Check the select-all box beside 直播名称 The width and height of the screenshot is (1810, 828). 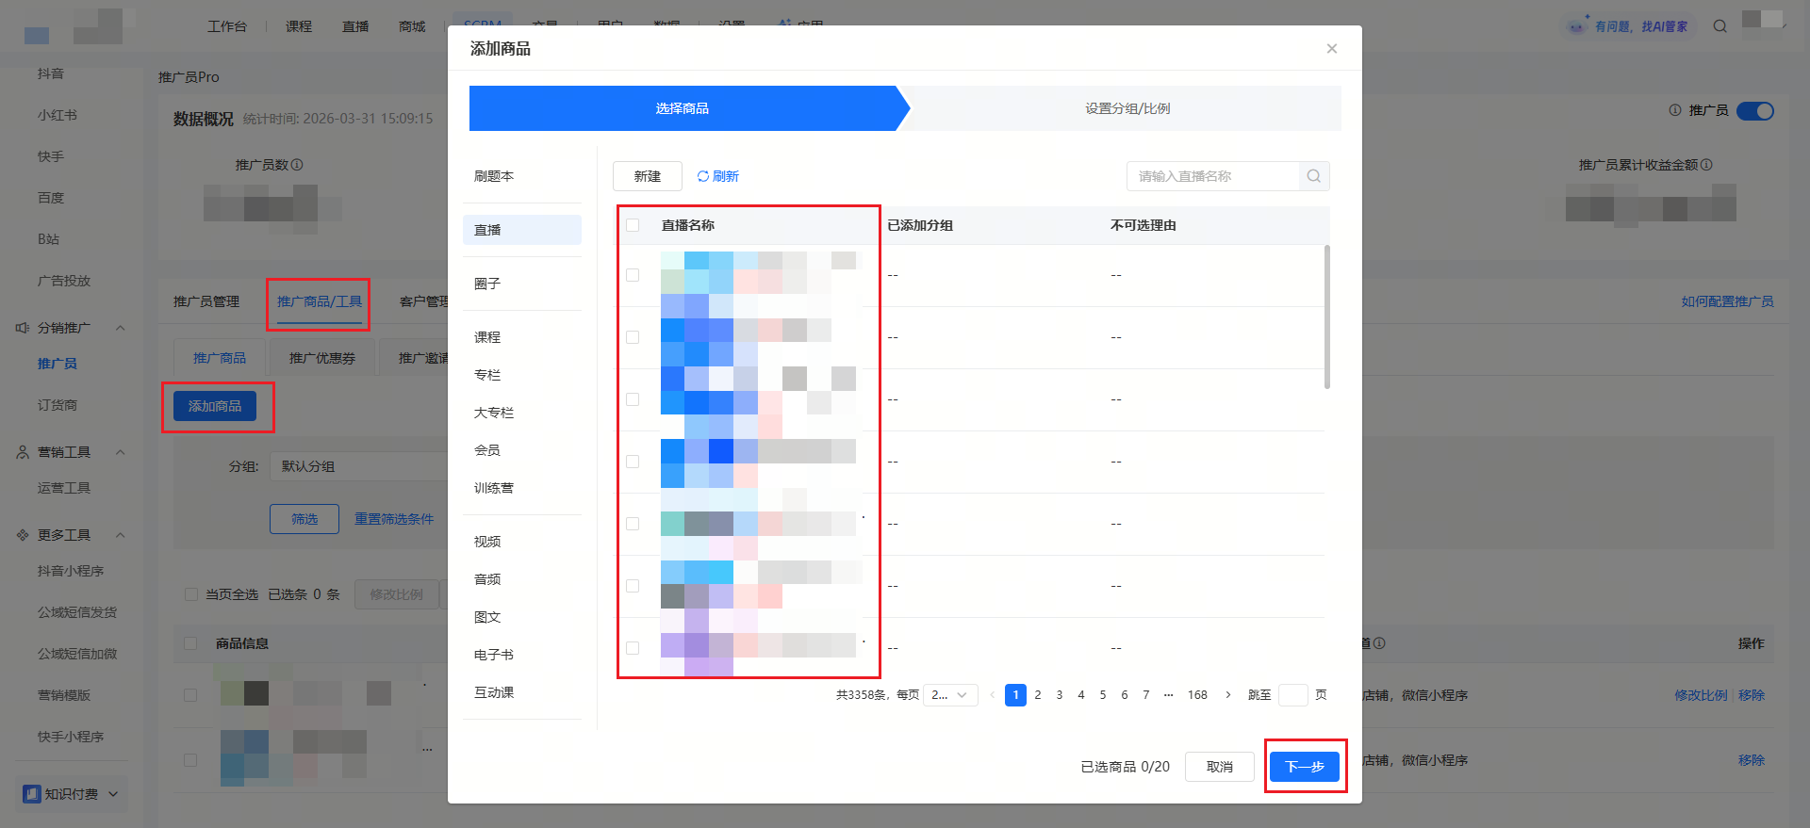(633, 225)
